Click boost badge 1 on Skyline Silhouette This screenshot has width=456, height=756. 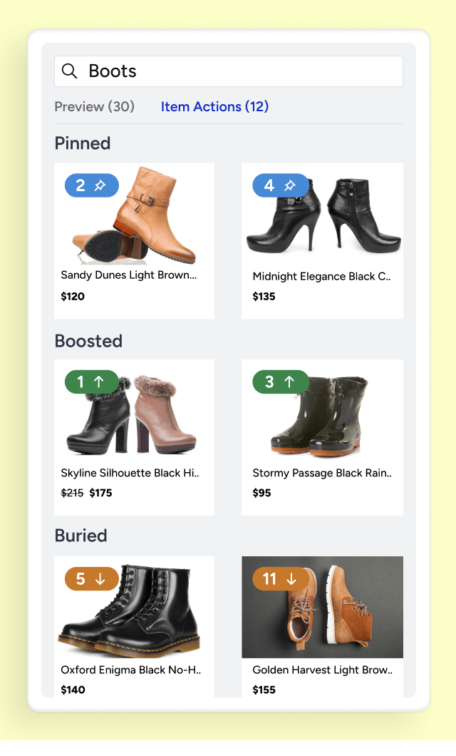(91, 382)
